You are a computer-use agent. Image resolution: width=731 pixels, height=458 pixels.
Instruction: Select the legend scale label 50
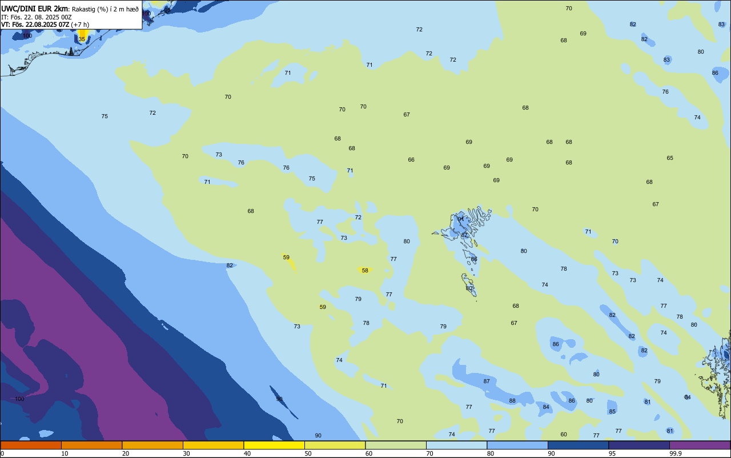308,453
